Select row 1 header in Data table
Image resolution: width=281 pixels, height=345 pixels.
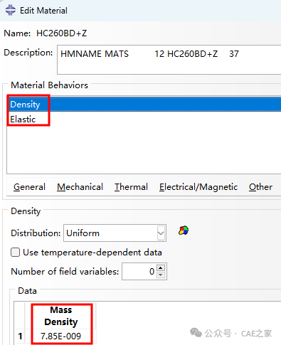coord(20,336)
